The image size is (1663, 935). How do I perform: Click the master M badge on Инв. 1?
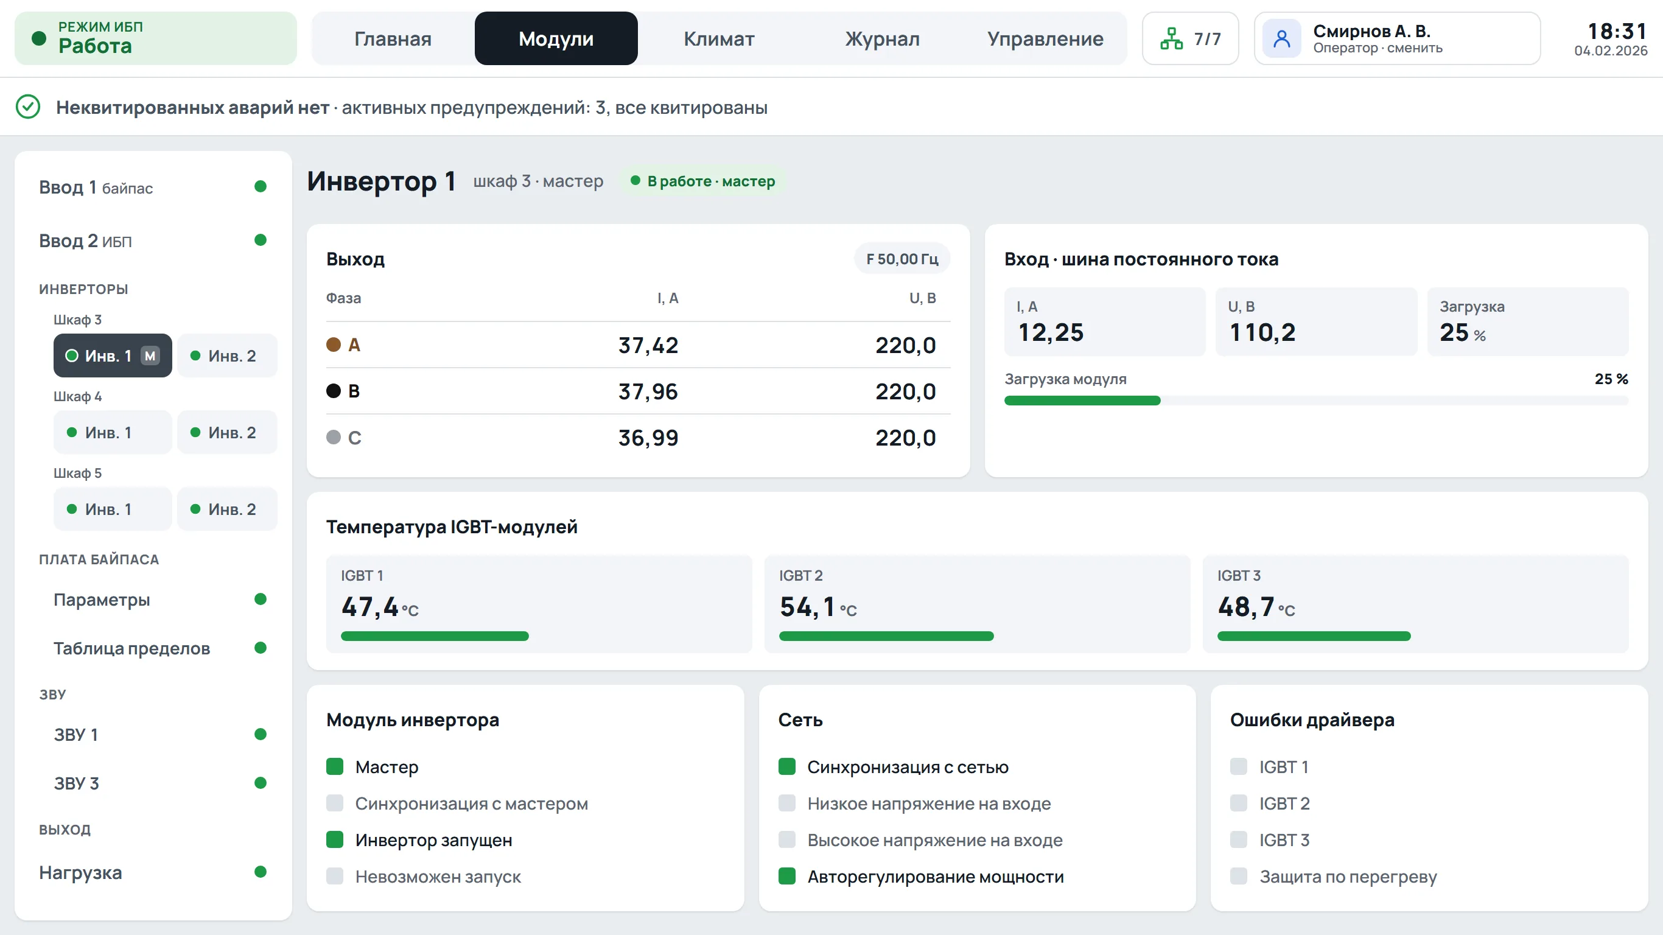coord(150,355)
